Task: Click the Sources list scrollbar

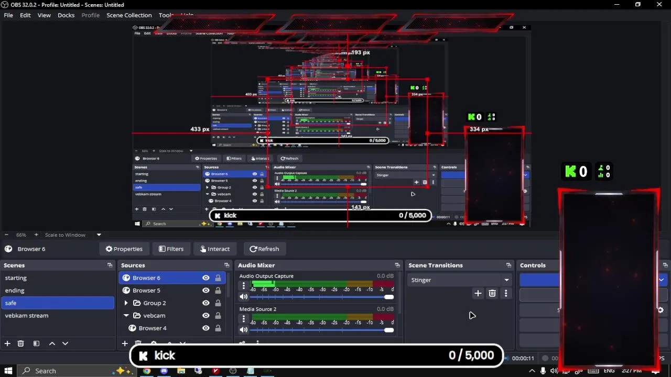Action: [229, 285]
